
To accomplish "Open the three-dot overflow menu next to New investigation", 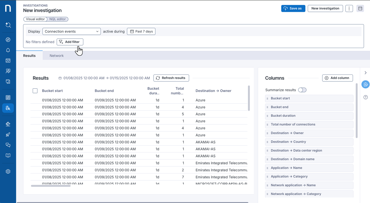I will (x=349, y=8).
